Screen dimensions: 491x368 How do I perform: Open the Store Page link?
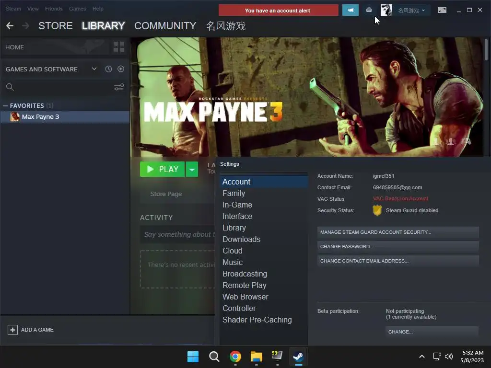(x=166, y=194)
